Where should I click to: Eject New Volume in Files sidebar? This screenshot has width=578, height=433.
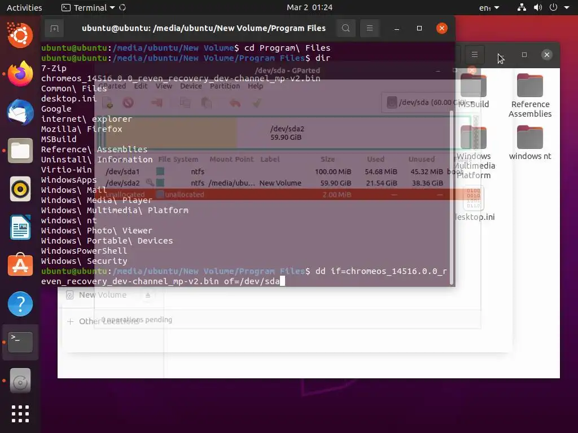coord(148,295)
